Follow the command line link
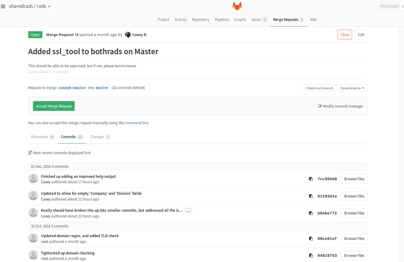 tap(136, 123)
